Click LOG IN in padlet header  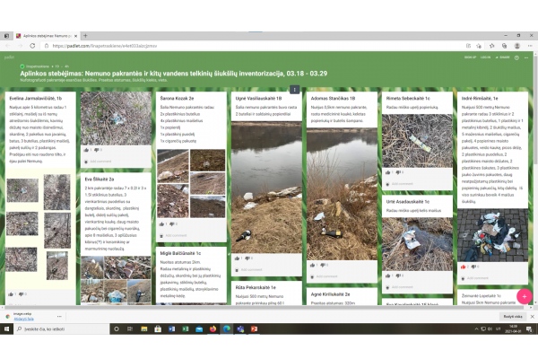(x=485, y=57)
